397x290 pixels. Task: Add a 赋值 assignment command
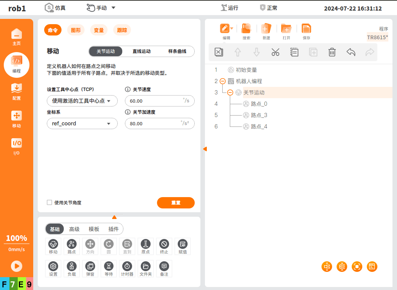point(183,246)
